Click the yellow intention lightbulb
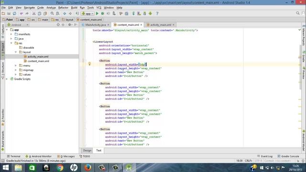The image size is (306, 172). click(89, 64)
